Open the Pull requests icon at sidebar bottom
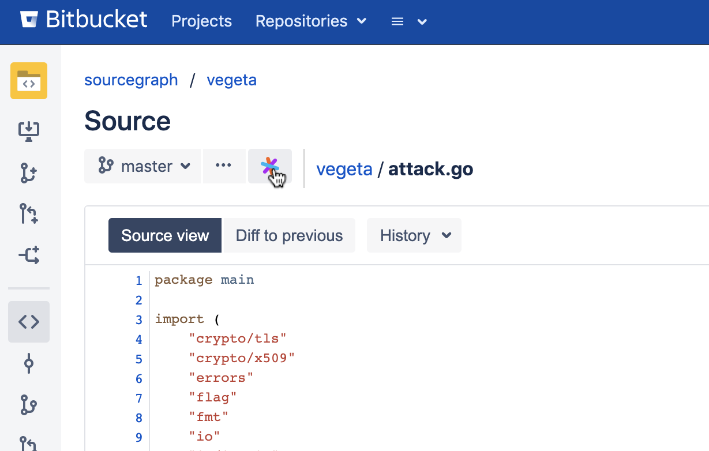Screen dimensions: 709x451 click(29, 443)
